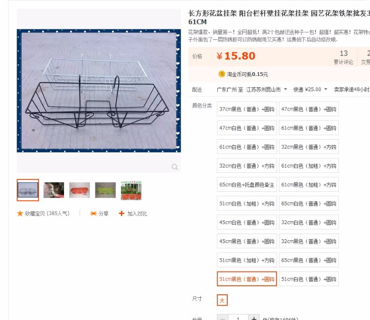Choose option 37cm黑色（普通）+圆钩
This screenshot has width=370, height=320.
coord(247,109)
